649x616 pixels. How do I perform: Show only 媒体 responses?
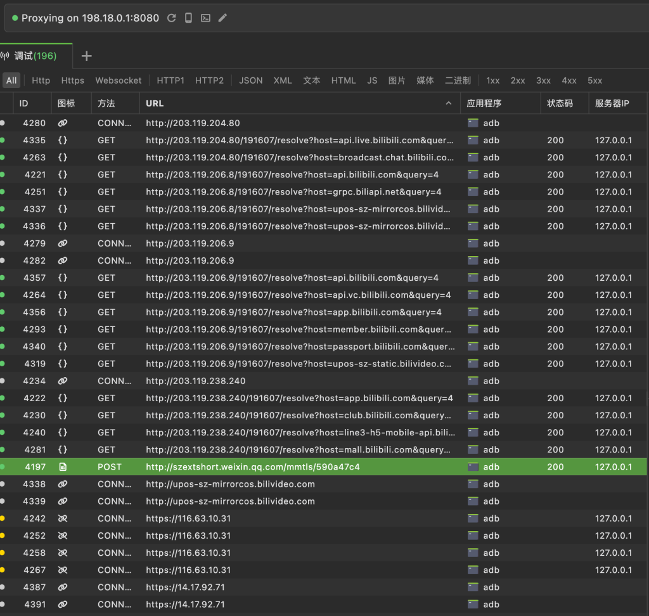coord(425,80)
